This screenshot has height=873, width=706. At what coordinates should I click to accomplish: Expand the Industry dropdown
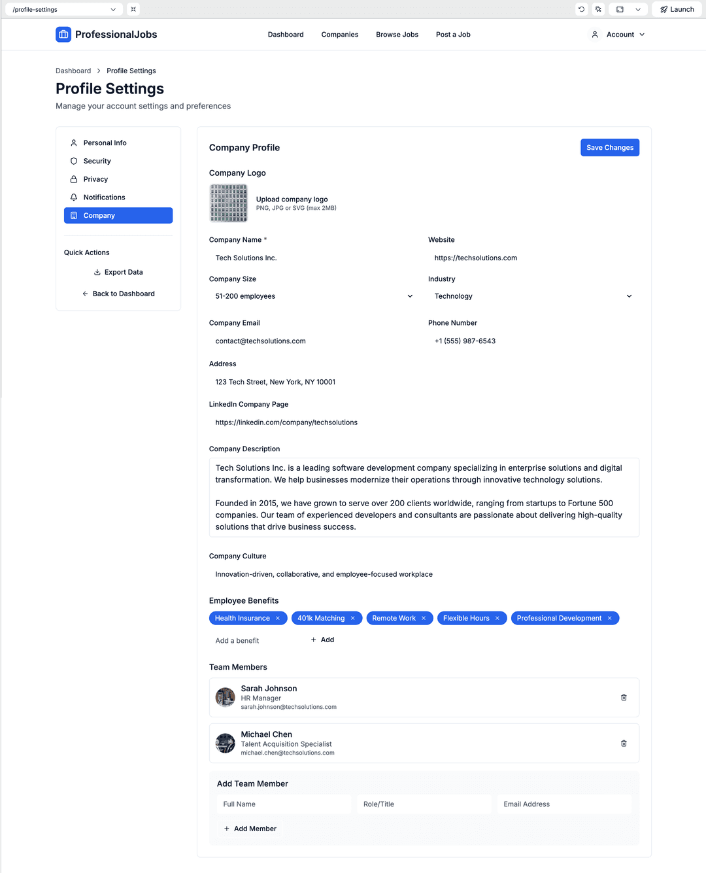tap(533, 296)
